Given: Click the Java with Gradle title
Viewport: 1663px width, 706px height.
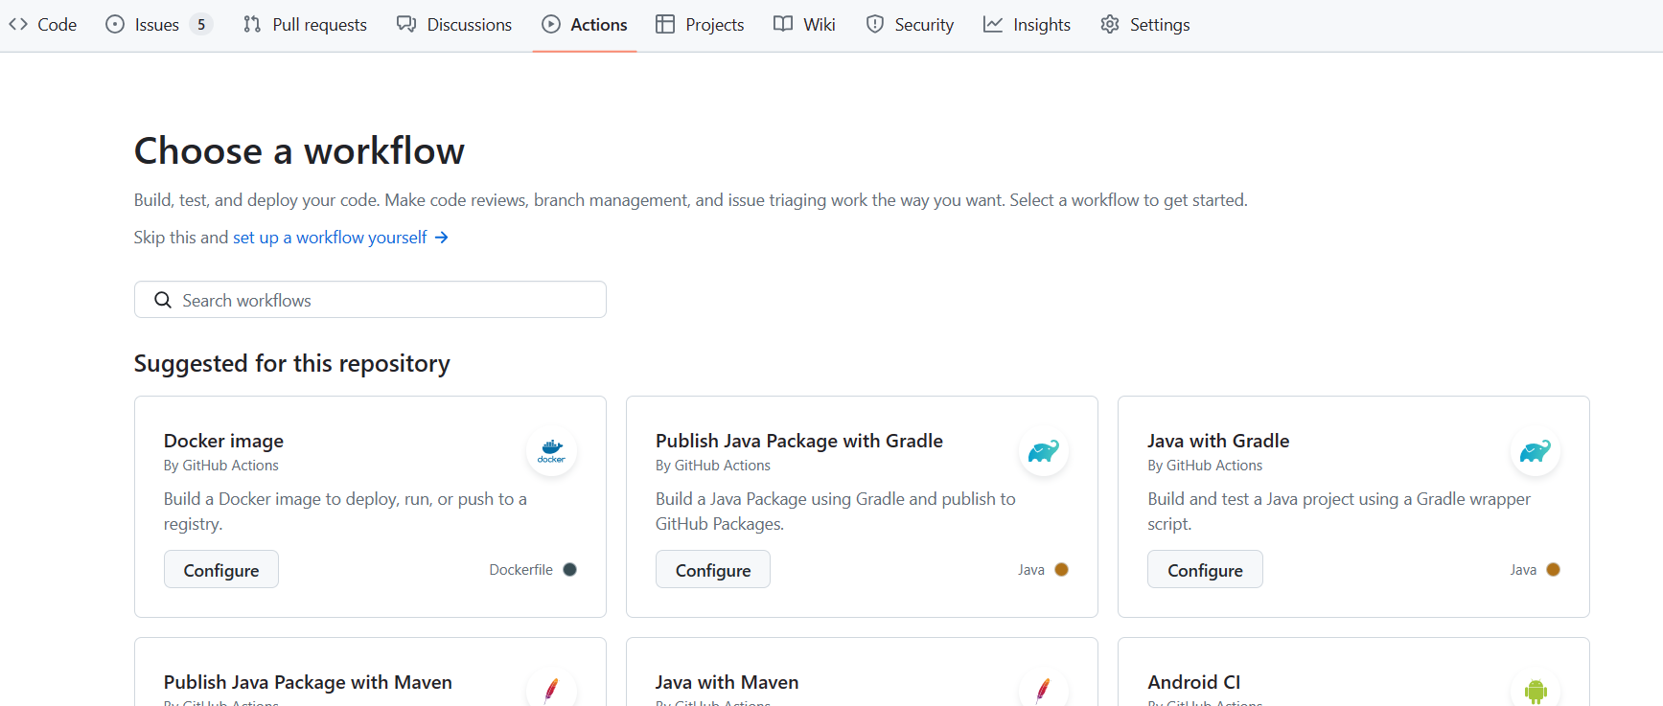Looking at the screenshot, I should [x=1218, y=441].
